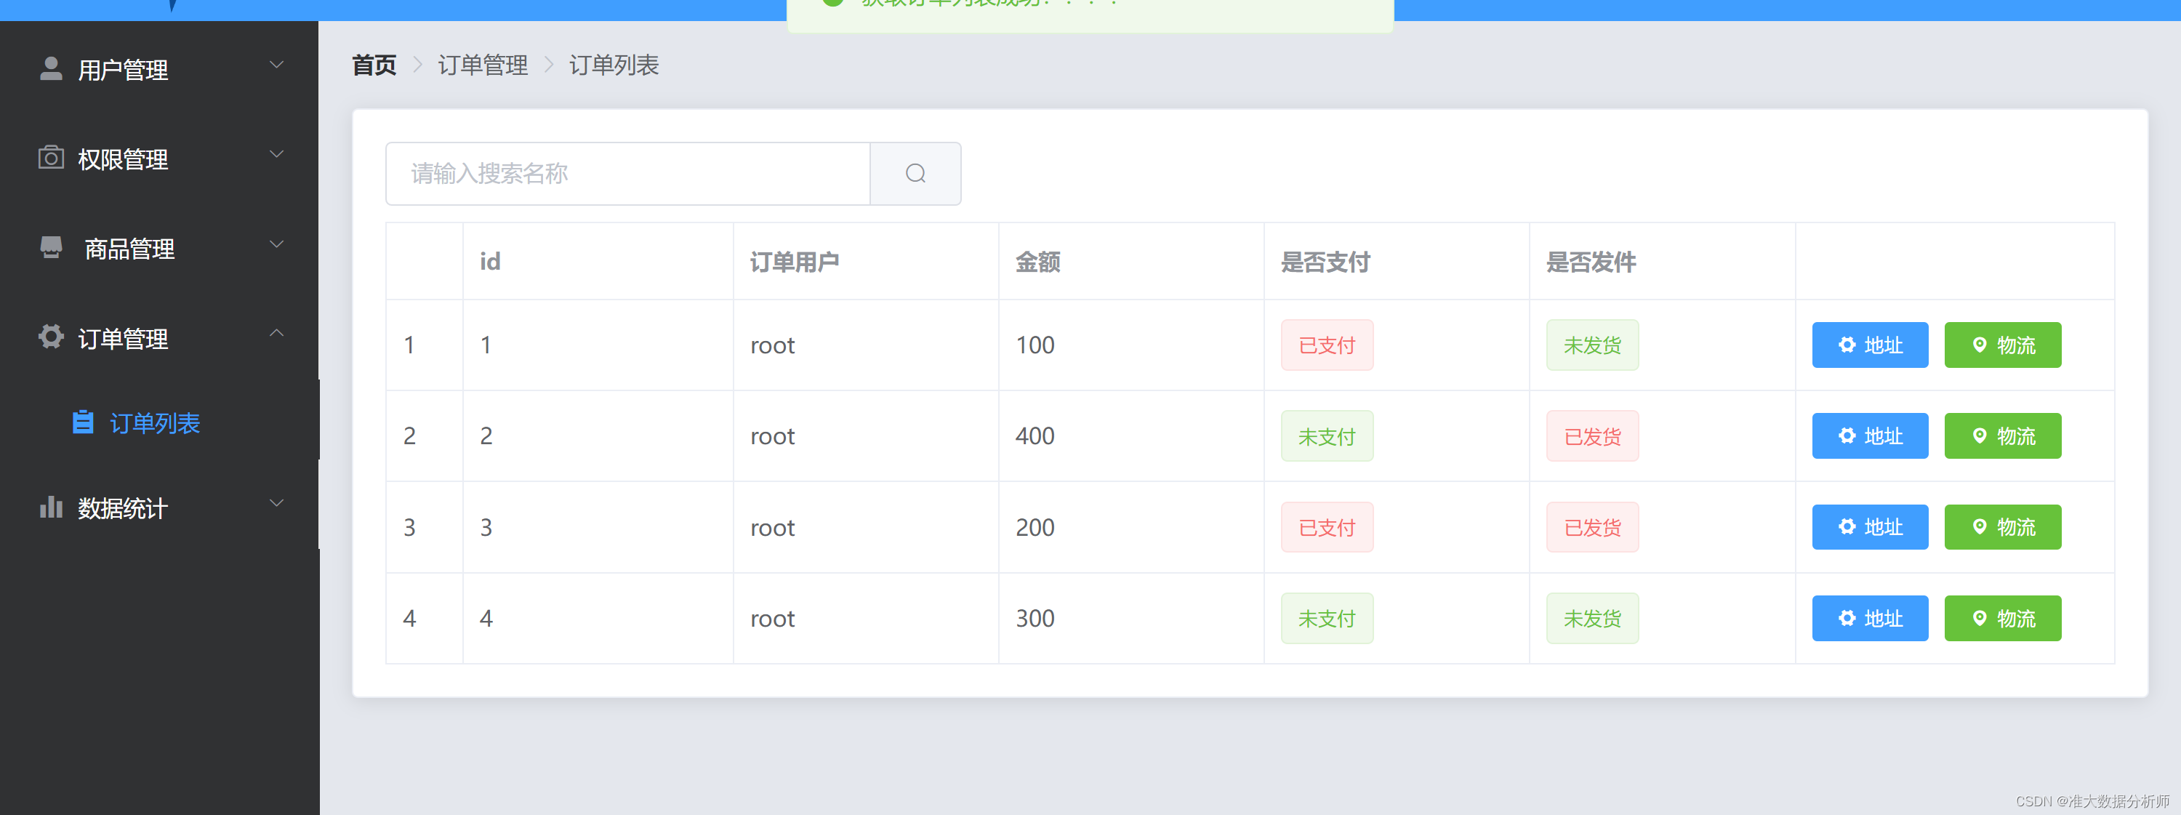Click the 商品管理 shop icon

point(51,247)
